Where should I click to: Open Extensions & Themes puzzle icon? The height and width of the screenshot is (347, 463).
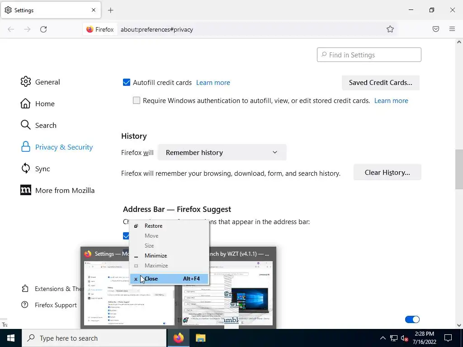(x=25, y=289)
